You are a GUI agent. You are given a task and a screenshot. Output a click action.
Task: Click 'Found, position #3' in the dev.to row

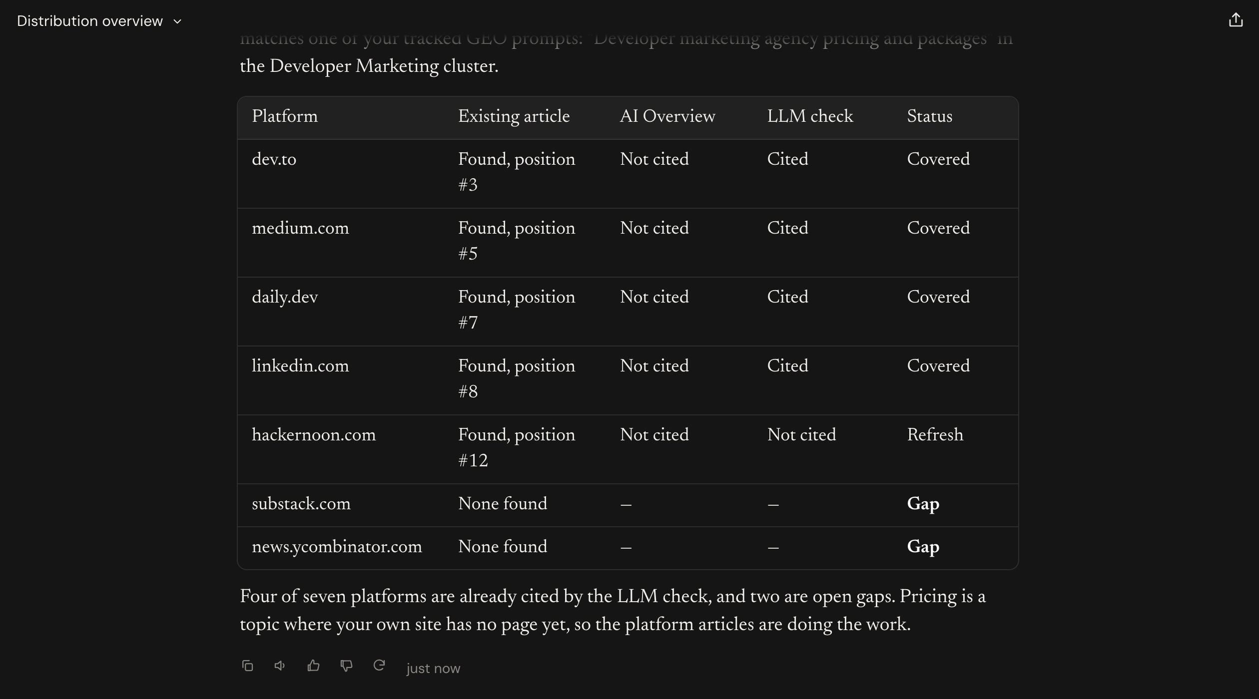(x=517, y=172)
